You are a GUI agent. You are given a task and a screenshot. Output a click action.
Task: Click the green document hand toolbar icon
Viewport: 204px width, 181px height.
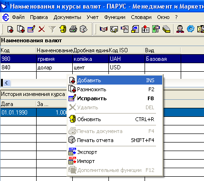tap(156, 29)
